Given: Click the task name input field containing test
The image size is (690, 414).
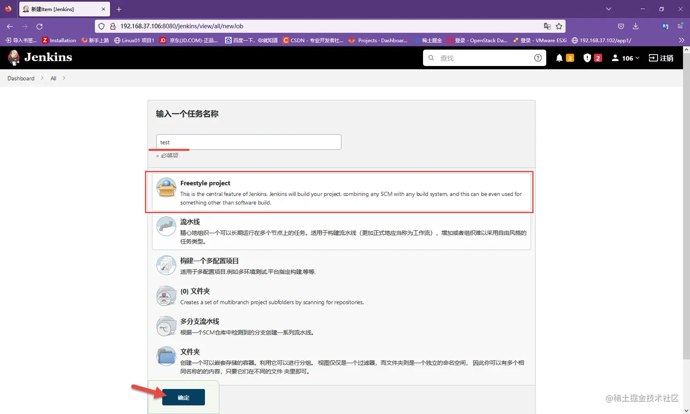Looking at the screenshot, I should click(x=248, y=142).
